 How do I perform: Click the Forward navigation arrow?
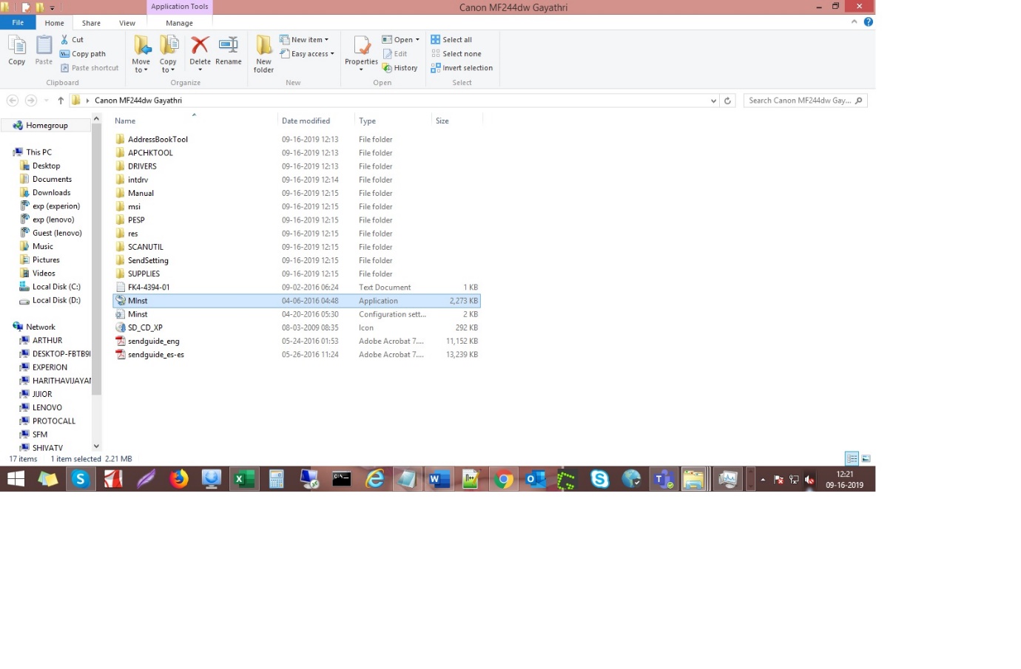pyautogui.click(x=30, y=101)
